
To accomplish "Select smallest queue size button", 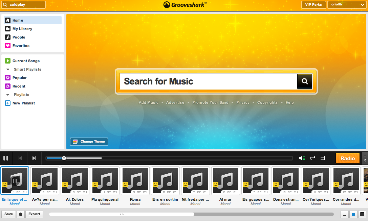I will coord(345,214).
